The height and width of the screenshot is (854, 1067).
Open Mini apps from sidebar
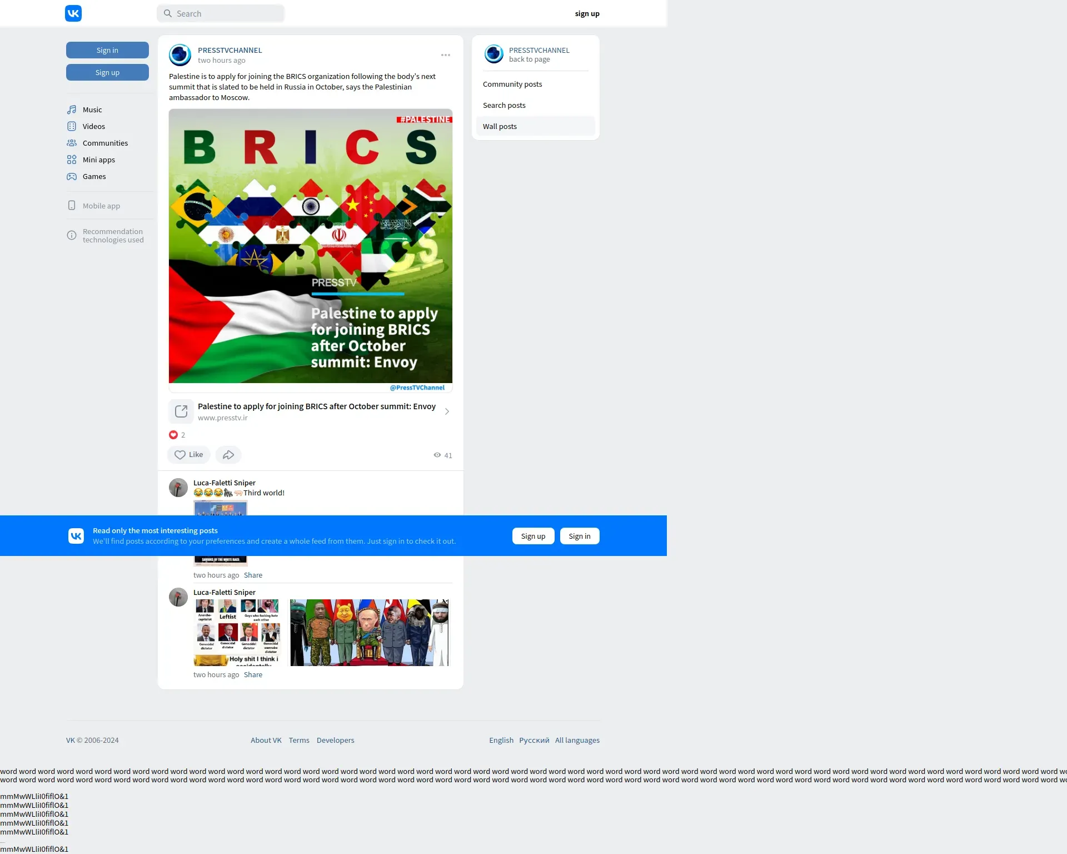pyautogui.click(x=98, y=160)
